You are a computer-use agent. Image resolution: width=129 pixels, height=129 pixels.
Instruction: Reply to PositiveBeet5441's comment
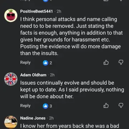coord(25,63)
